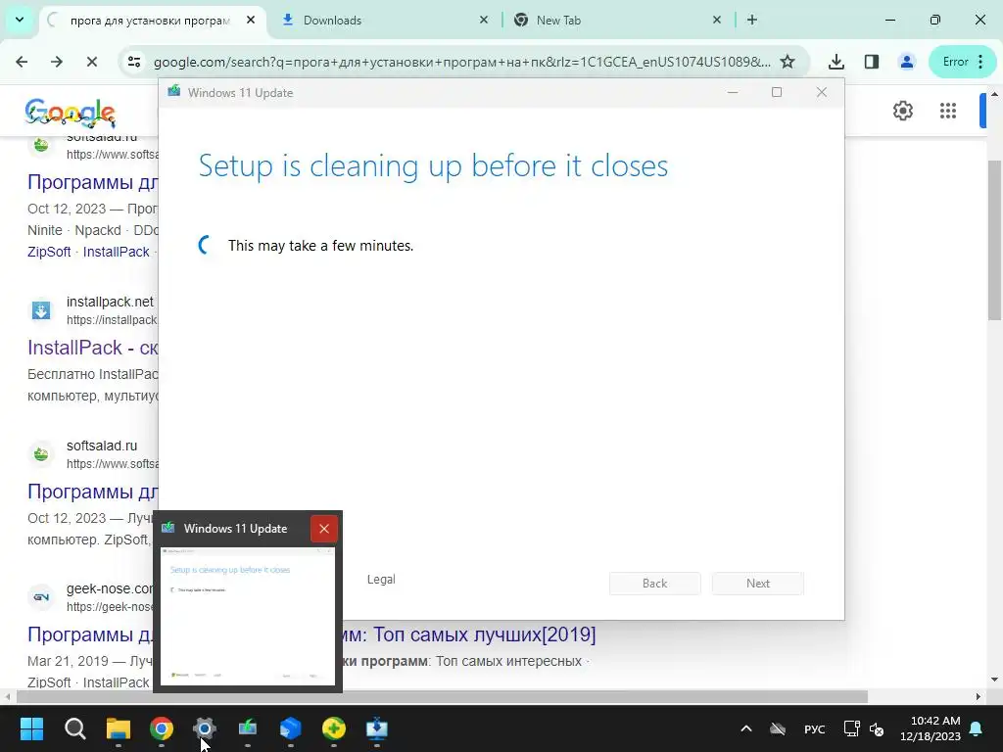Stop loading the page
Image resolution: width=1003 pixels, height=752 pixels.
pyautogui.click(x=91, y=62)
